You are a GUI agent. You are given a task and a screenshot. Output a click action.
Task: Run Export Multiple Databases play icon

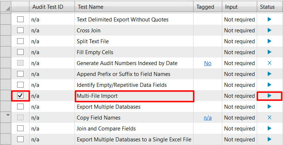click(x=269, y=106)
